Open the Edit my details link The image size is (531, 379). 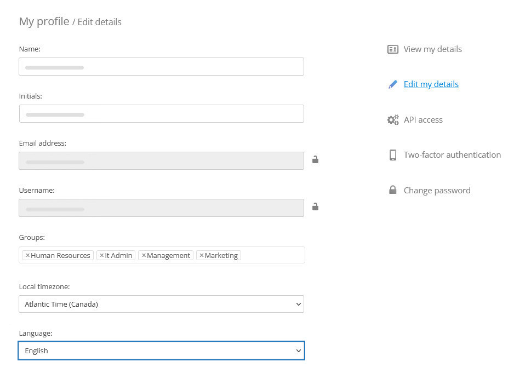(x=431, y=84)
